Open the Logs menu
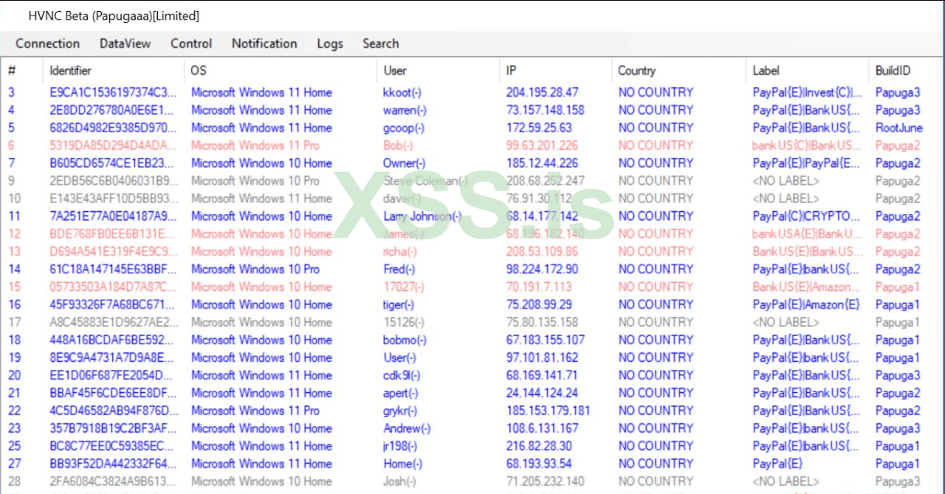The width and height of the screenshot is (945, 494). pyautogui.click(x=330, y=44)
